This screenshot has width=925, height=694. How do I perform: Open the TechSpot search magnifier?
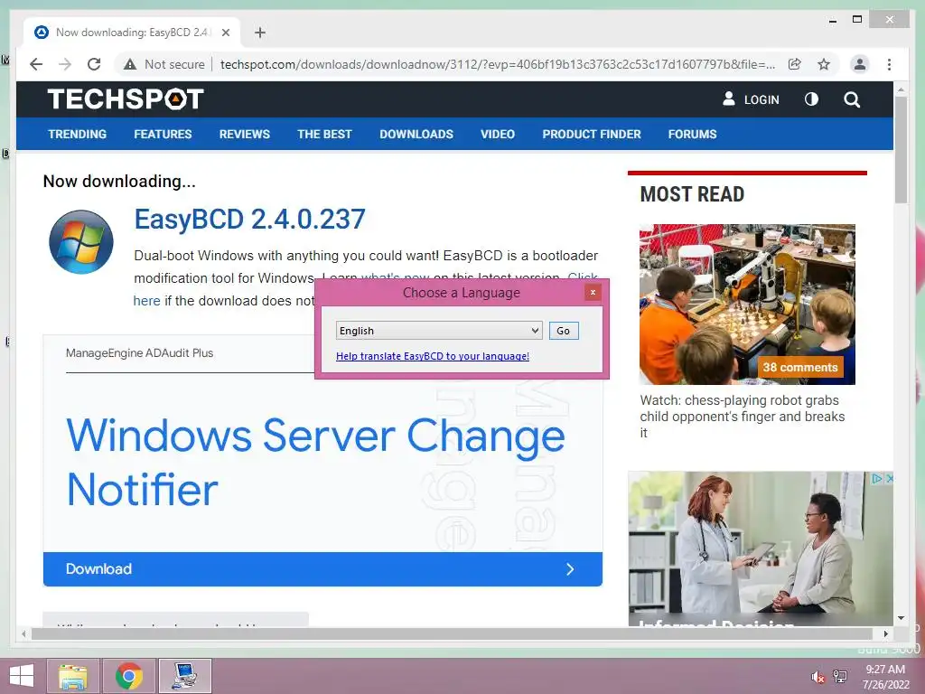(851, 99)
